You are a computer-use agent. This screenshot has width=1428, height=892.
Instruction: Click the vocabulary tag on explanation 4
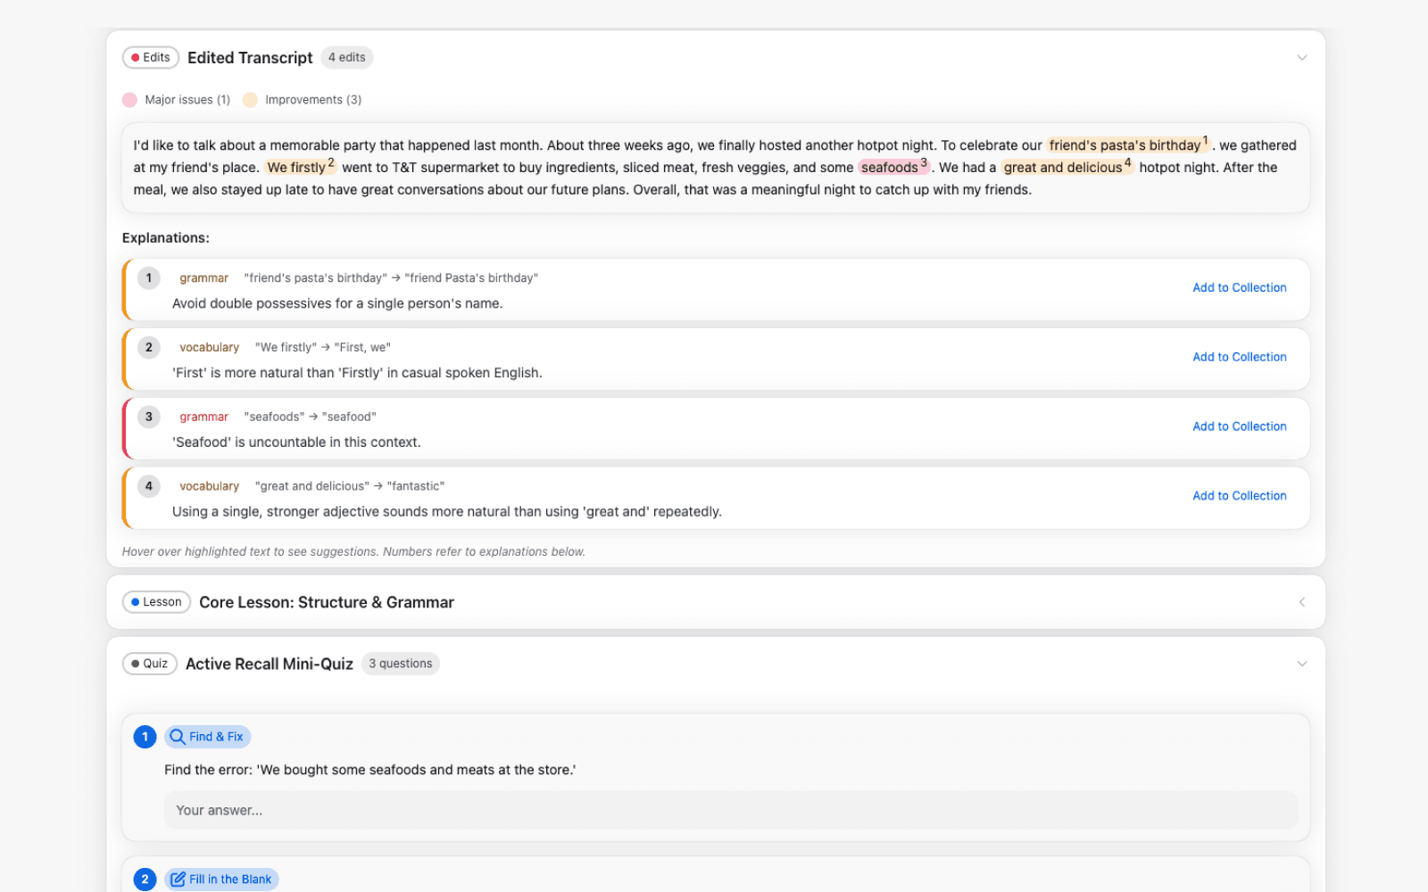[210, 486]
